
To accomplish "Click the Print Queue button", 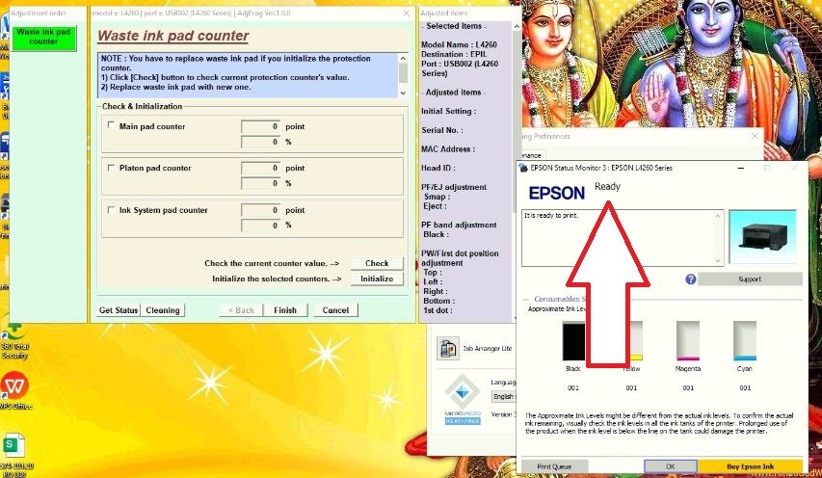I will pos(554,465).
